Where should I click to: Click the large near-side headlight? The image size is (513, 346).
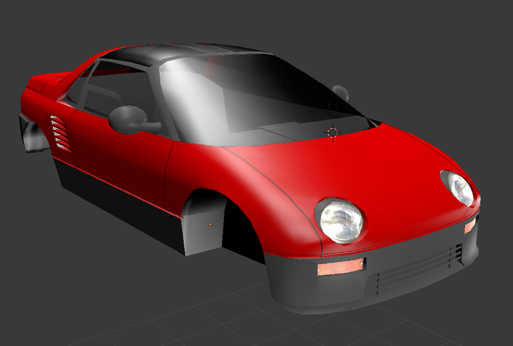pyautogui.click(x=342, y=221)
